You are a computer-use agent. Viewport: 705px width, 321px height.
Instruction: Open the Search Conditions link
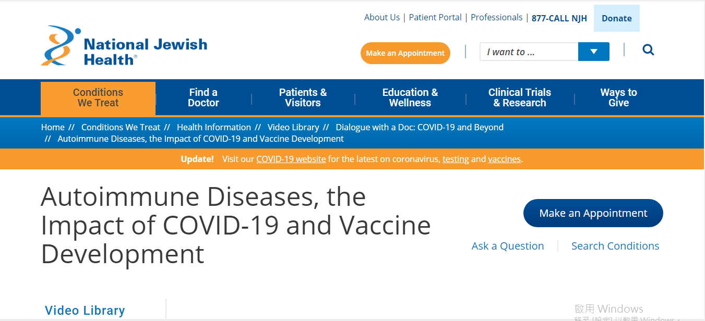(615, 246)
